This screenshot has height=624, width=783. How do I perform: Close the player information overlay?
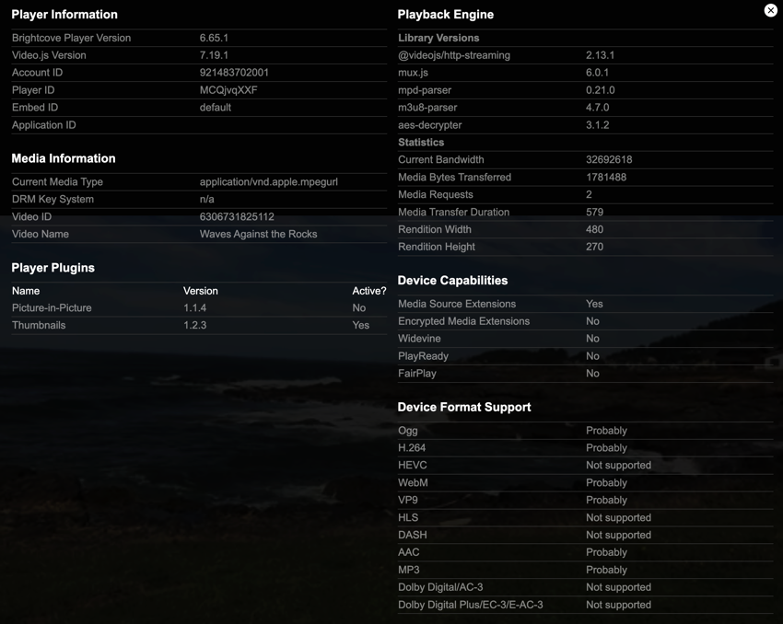771,10
